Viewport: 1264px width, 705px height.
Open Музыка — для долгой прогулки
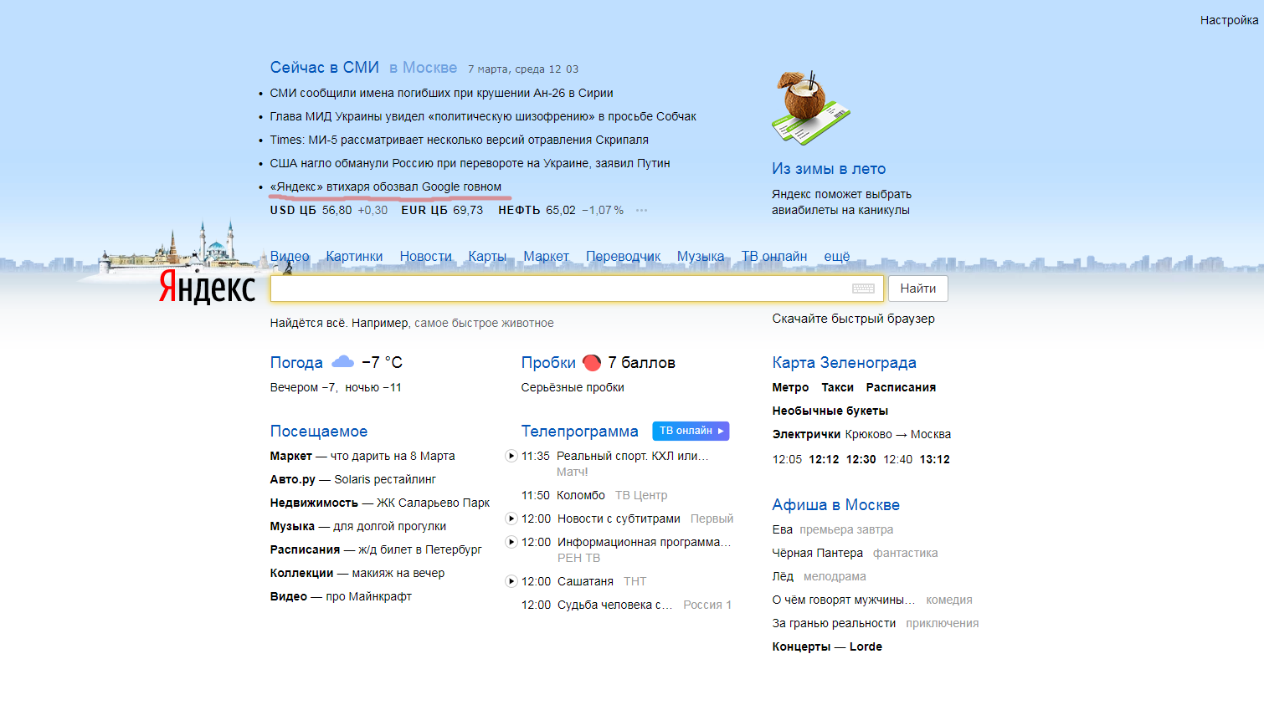(x=357, y=526)
